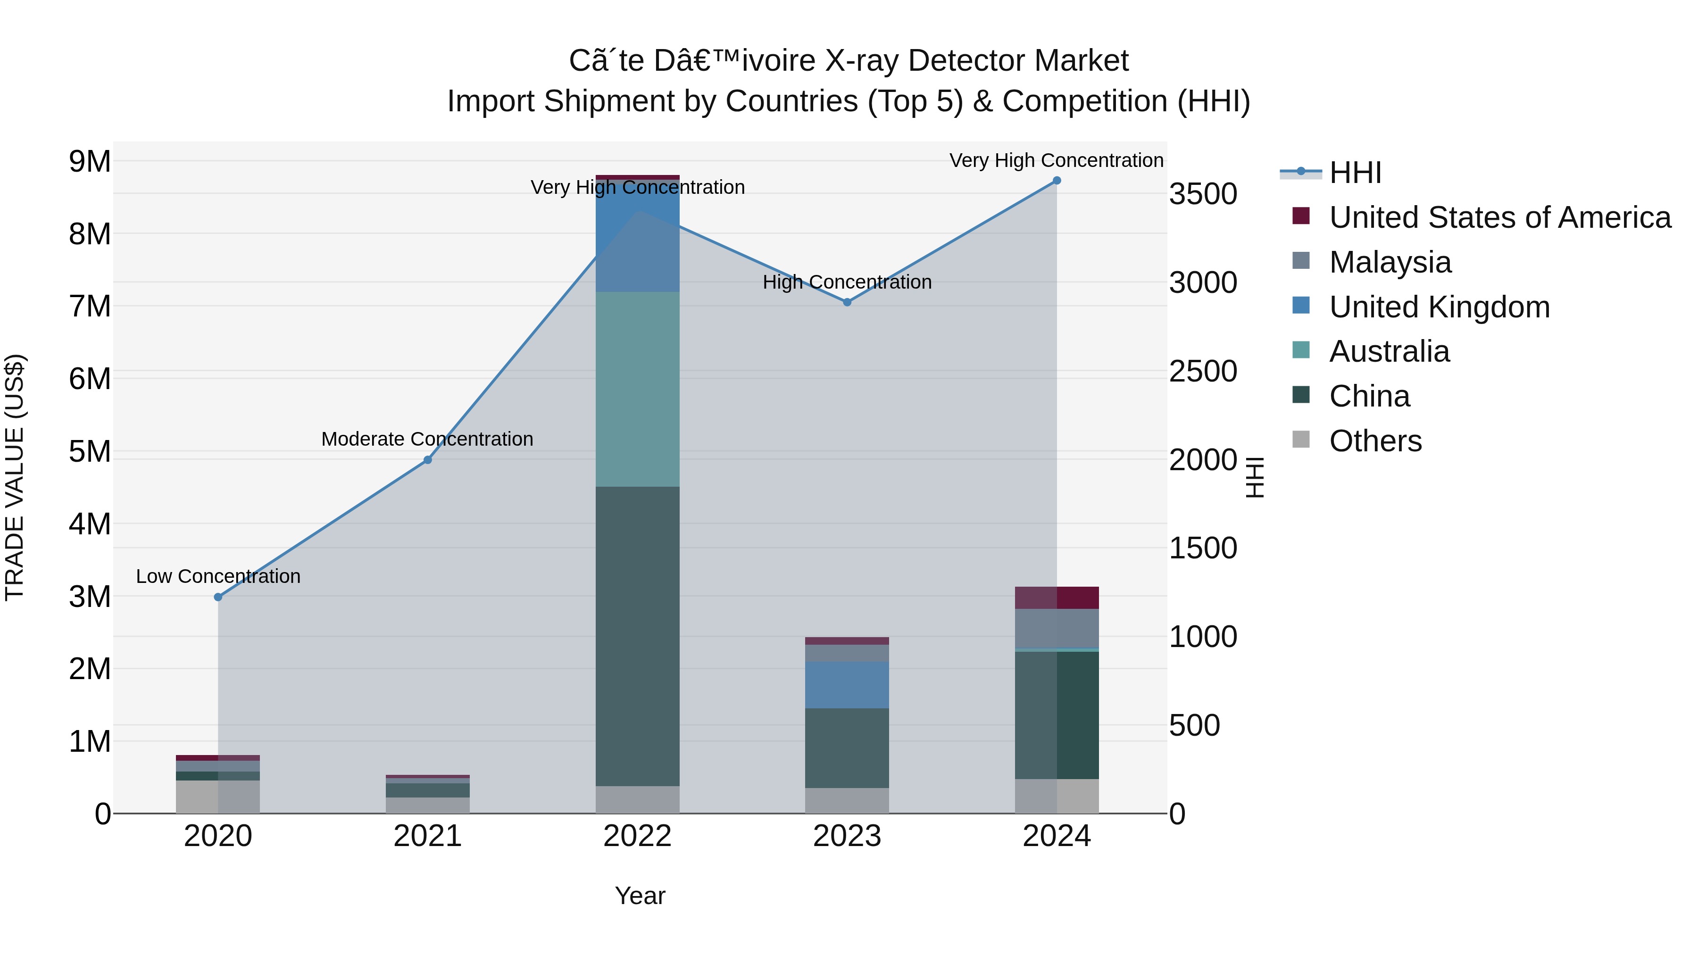The image size is (1698, 955).
Task: Click the 1M left axis tick
Action: click(90, 742)
